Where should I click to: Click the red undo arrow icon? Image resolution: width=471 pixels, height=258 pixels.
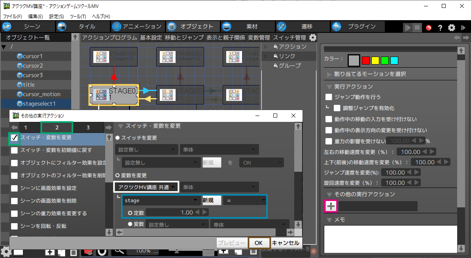click(429, 27)
